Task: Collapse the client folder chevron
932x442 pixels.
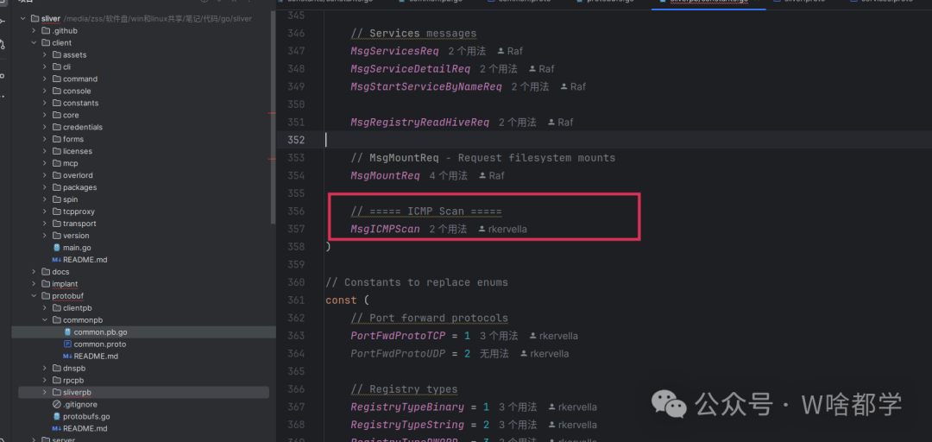Action: tap(34, 43)
